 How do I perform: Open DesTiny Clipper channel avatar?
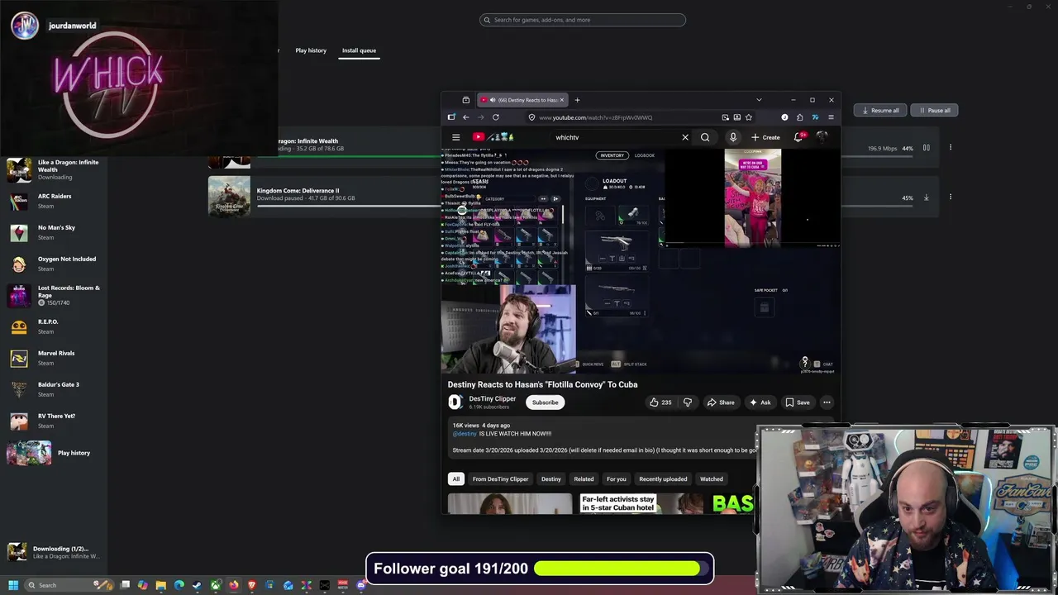click(x=455, y=402)
